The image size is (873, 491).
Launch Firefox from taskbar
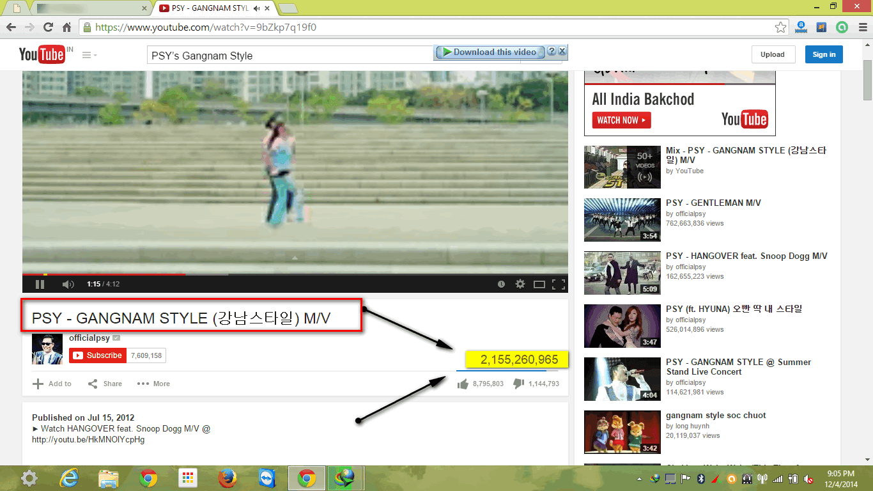228,478
